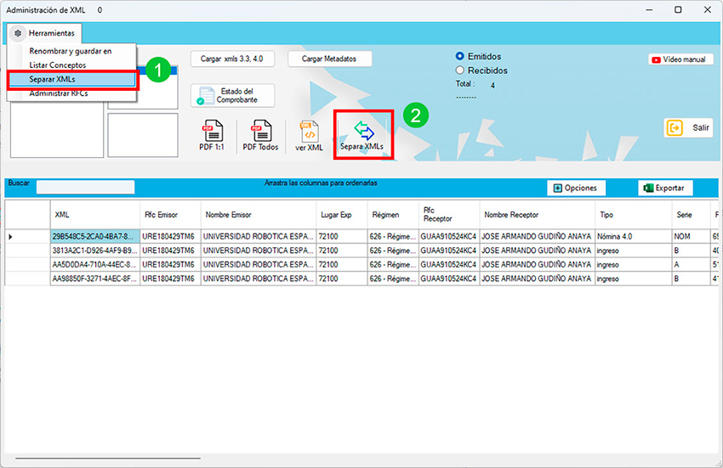Viewport: 723px width, 468px height.
Task: Click the Exportar Excel button
Action: pyautogui.click(x=665, y=188)
